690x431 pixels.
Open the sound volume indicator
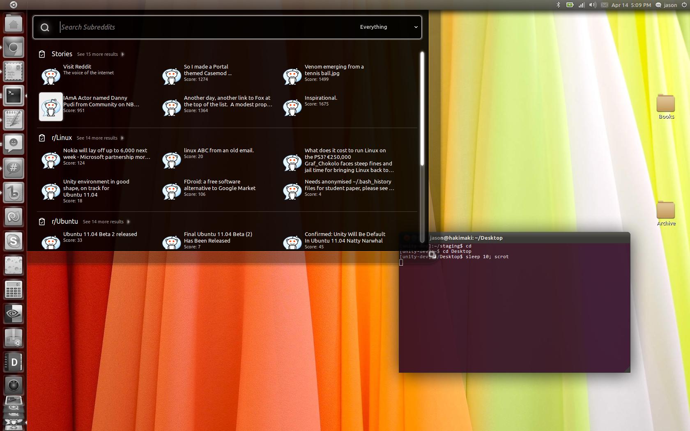593,5
